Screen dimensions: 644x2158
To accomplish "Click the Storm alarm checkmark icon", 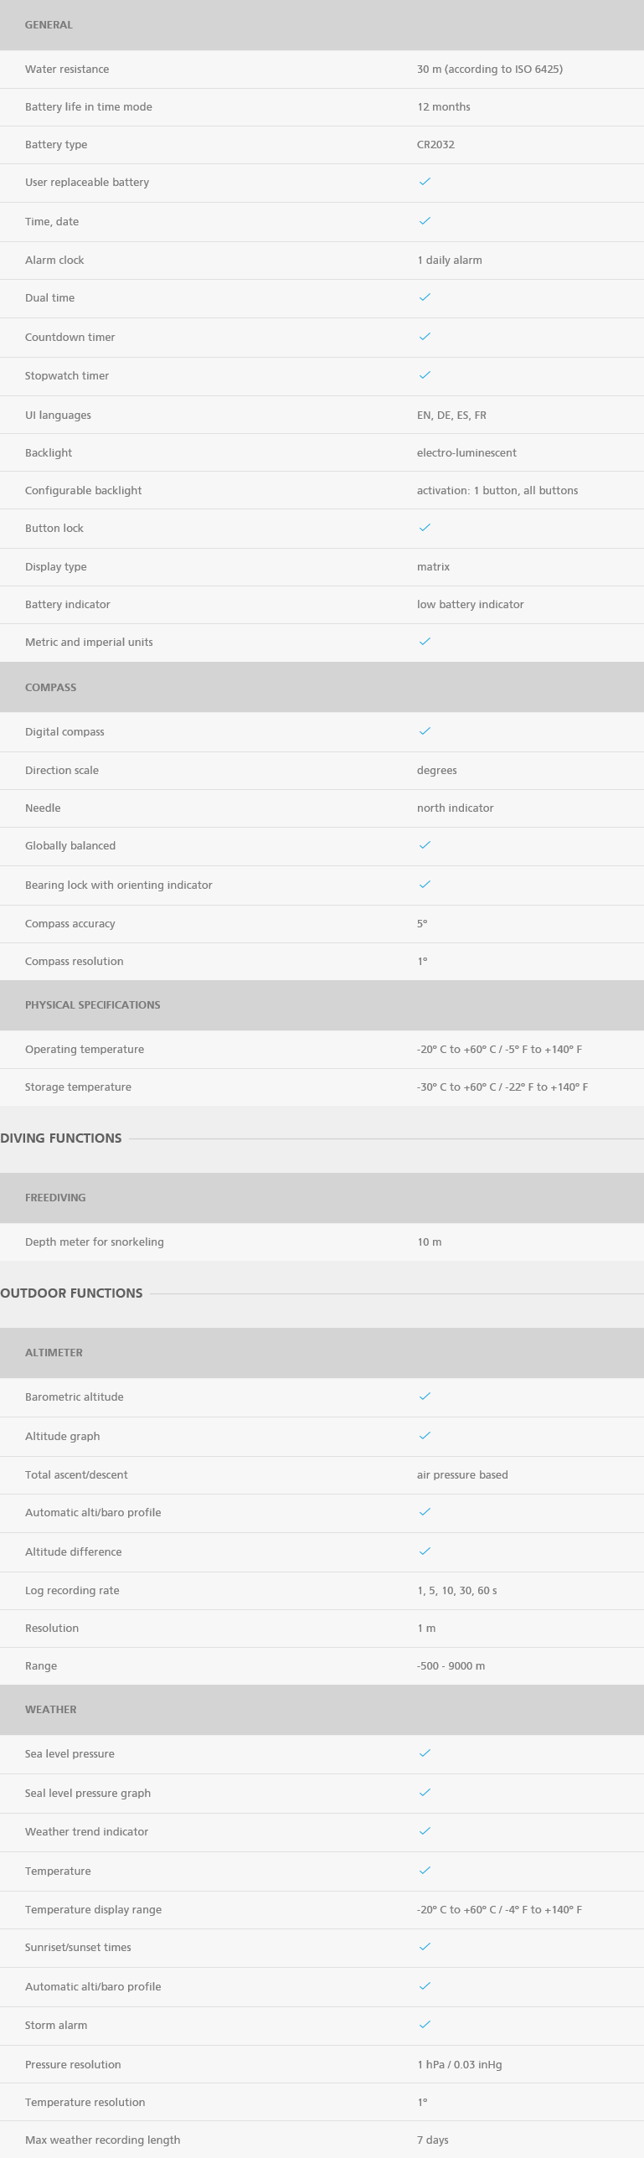I will tap(425, 2025).
